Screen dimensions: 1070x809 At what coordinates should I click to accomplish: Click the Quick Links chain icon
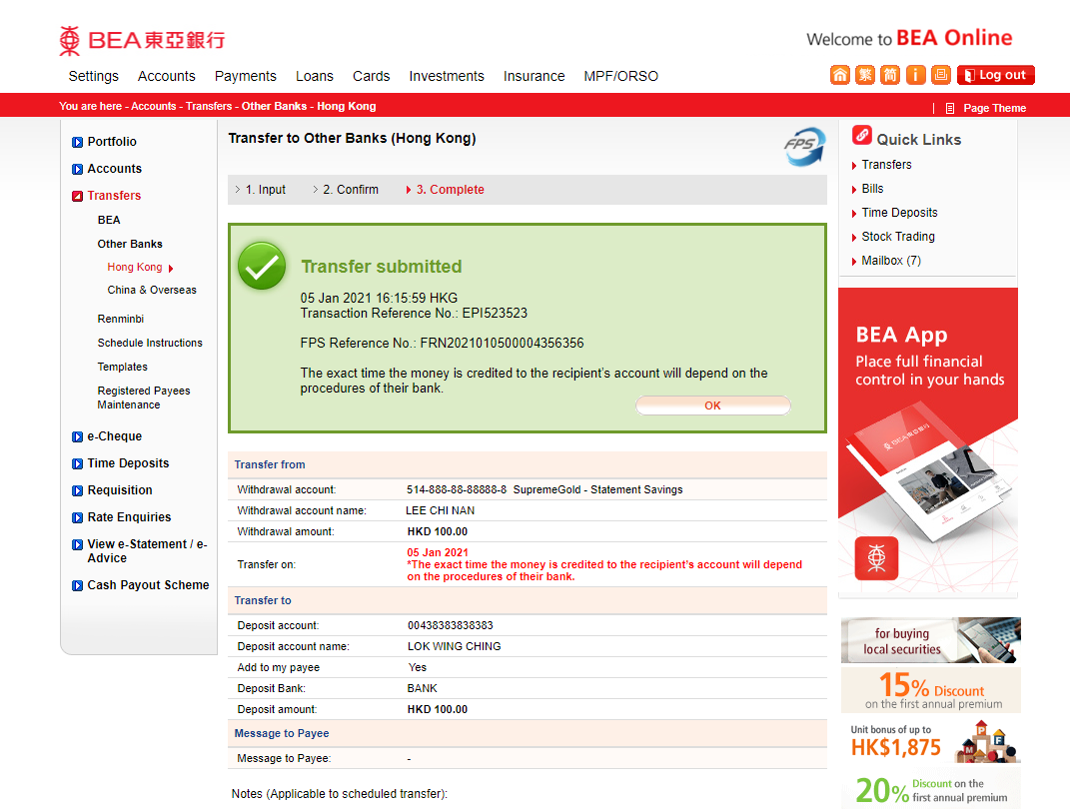click(862, 135)
